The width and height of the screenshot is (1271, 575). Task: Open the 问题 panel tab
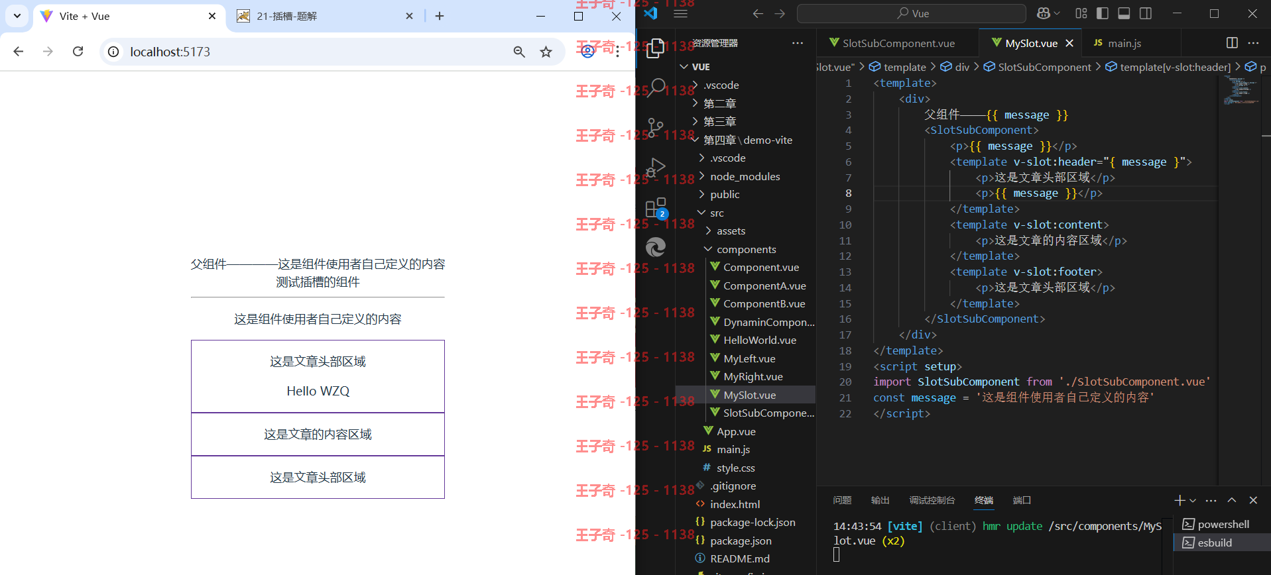[842, 500]
